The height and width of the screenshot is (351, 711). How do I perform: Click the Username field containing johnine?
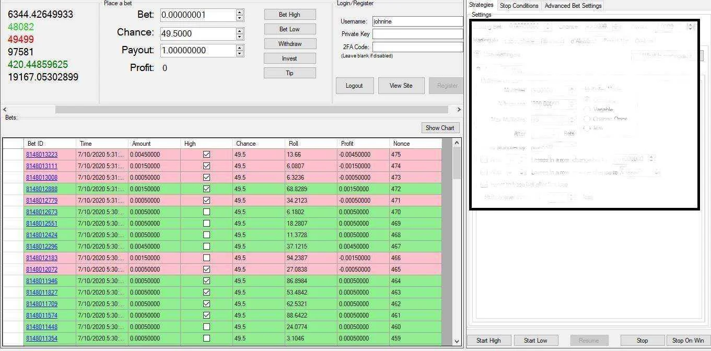417,21
